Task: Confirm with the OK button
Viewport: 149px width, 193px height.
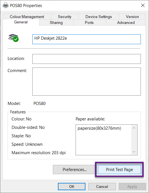Action: pos(72,187)
